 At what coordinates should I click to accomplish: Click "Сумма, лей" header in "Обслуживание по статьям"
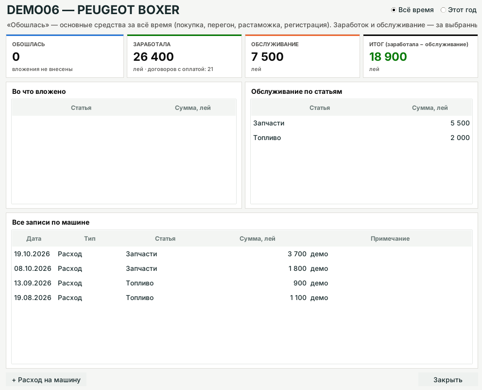[x=430, y=108]
